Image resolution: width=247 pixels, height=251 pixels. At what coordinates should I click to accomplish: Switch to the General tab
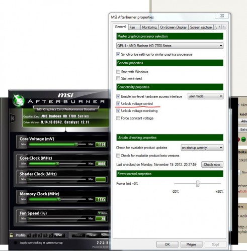pyautogui.click(x=120, y=27)
